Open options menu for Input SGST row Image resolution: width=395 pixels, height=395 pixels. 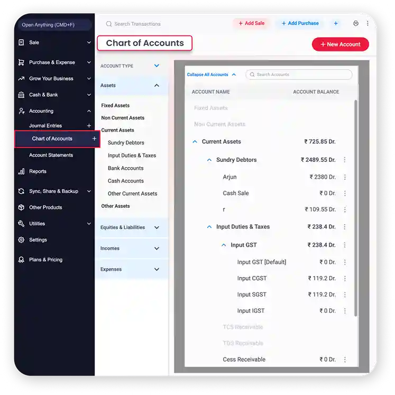(345, 295)
